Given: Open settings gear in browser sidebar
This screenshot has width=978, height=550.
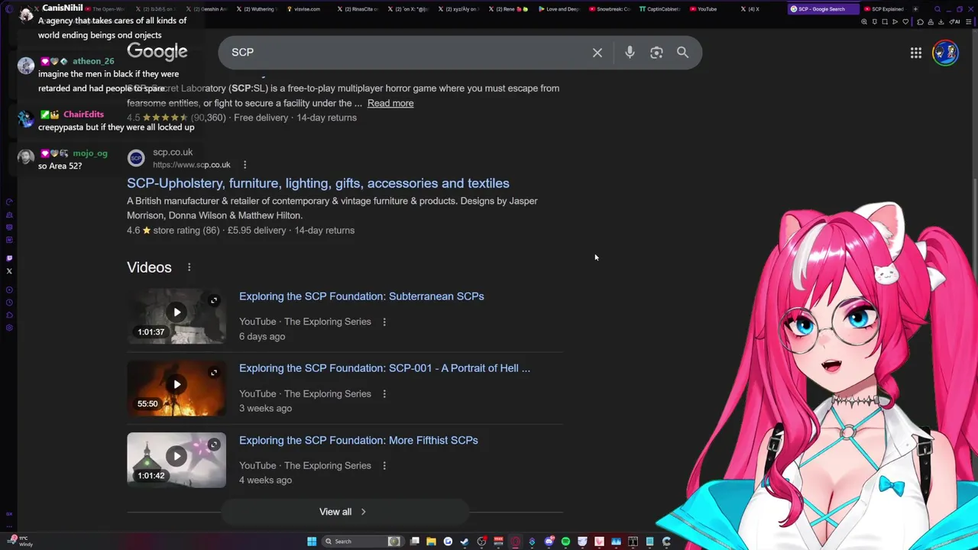Looking at the screenshot, I should pos(9,328).
